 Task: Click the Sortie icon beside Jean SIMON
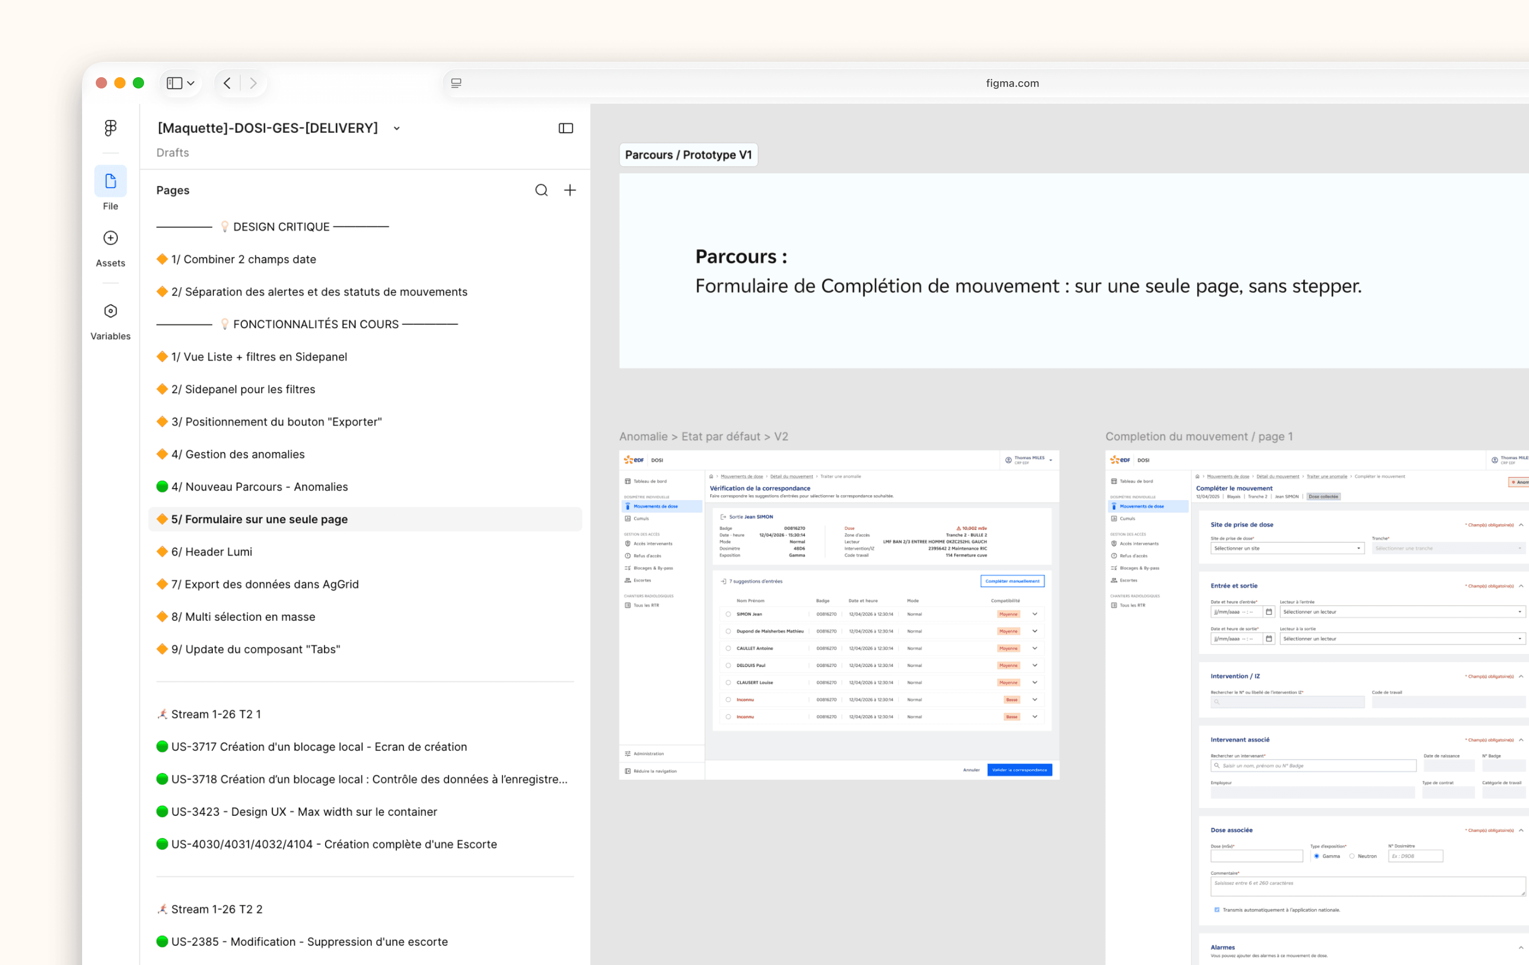tap(723, 517)
